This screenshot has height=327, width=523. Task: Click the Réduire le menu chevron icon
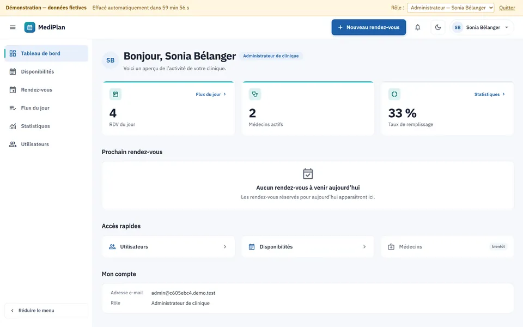point(13,310)
